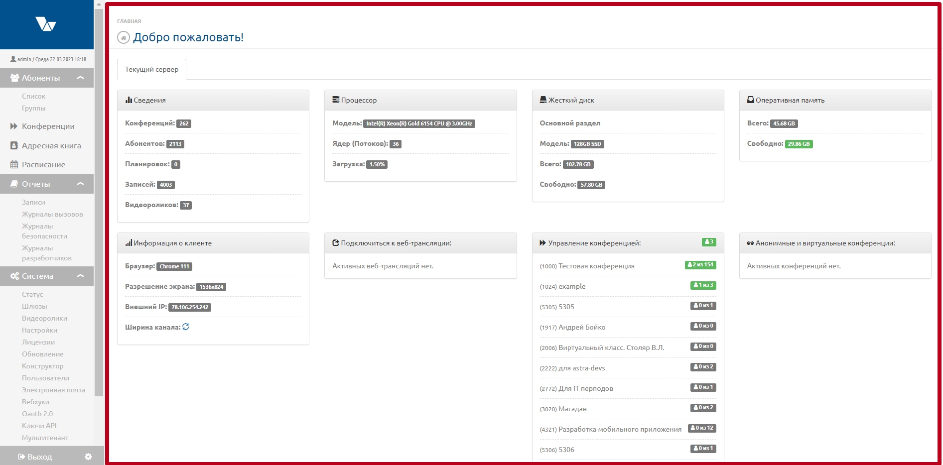Screen dimensions: 943x465
Task: Click the Выход logout button
Action: click(35, 457)
